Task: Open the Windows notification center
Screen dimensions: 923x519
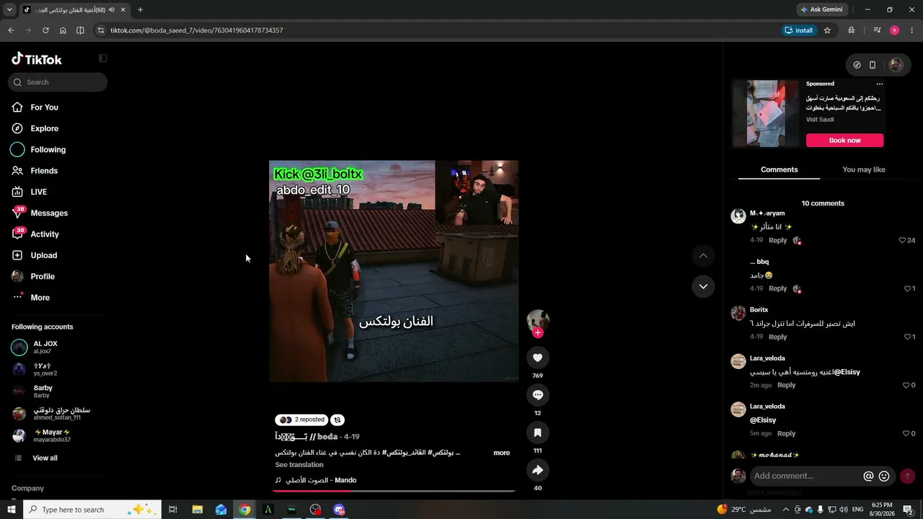Action: point(908,510)
